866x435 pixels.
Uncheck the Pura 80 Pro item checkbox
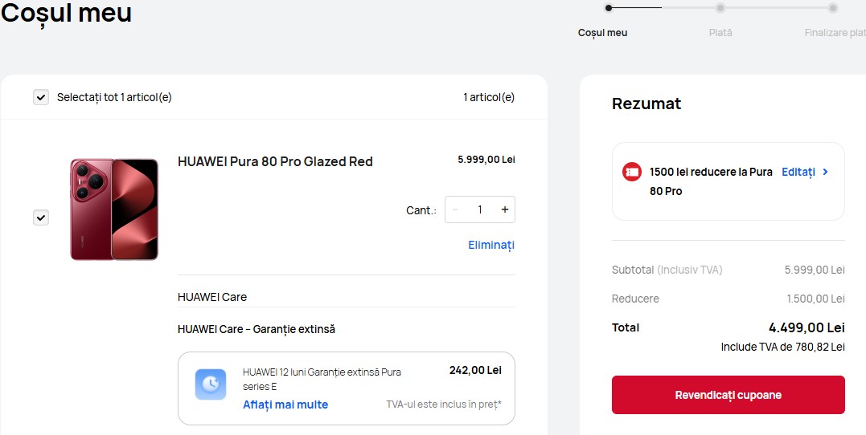(x=41, y=217)
